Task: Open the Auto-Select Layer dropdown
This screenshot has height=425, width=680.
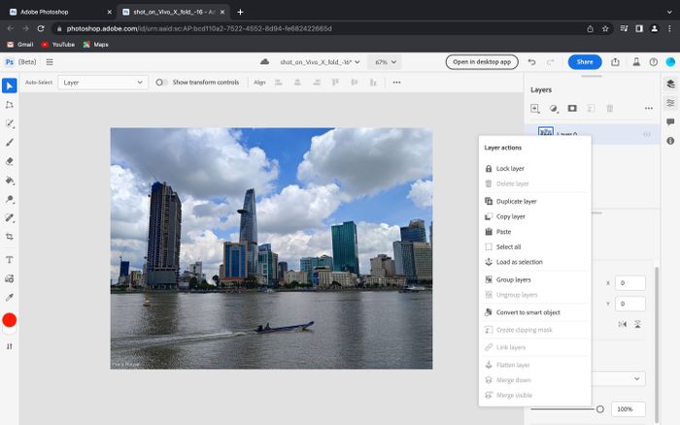Action: (101, 82)
